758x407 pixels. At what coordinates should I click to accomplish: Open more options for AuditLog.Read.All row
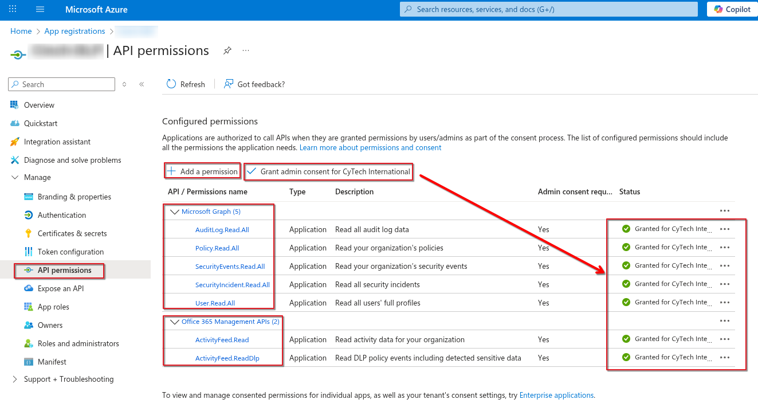click(725, 229)
